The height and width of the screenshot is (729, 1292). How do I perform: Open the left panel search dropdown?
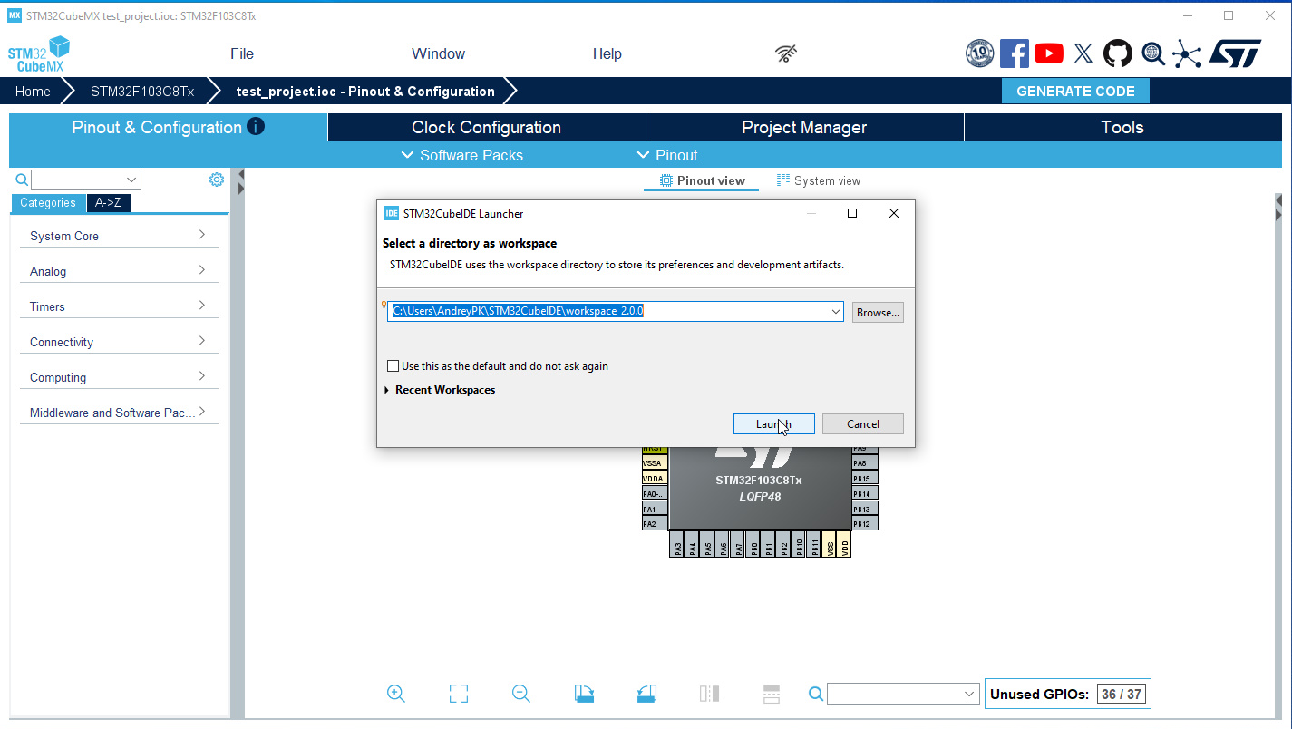[132, 180]
